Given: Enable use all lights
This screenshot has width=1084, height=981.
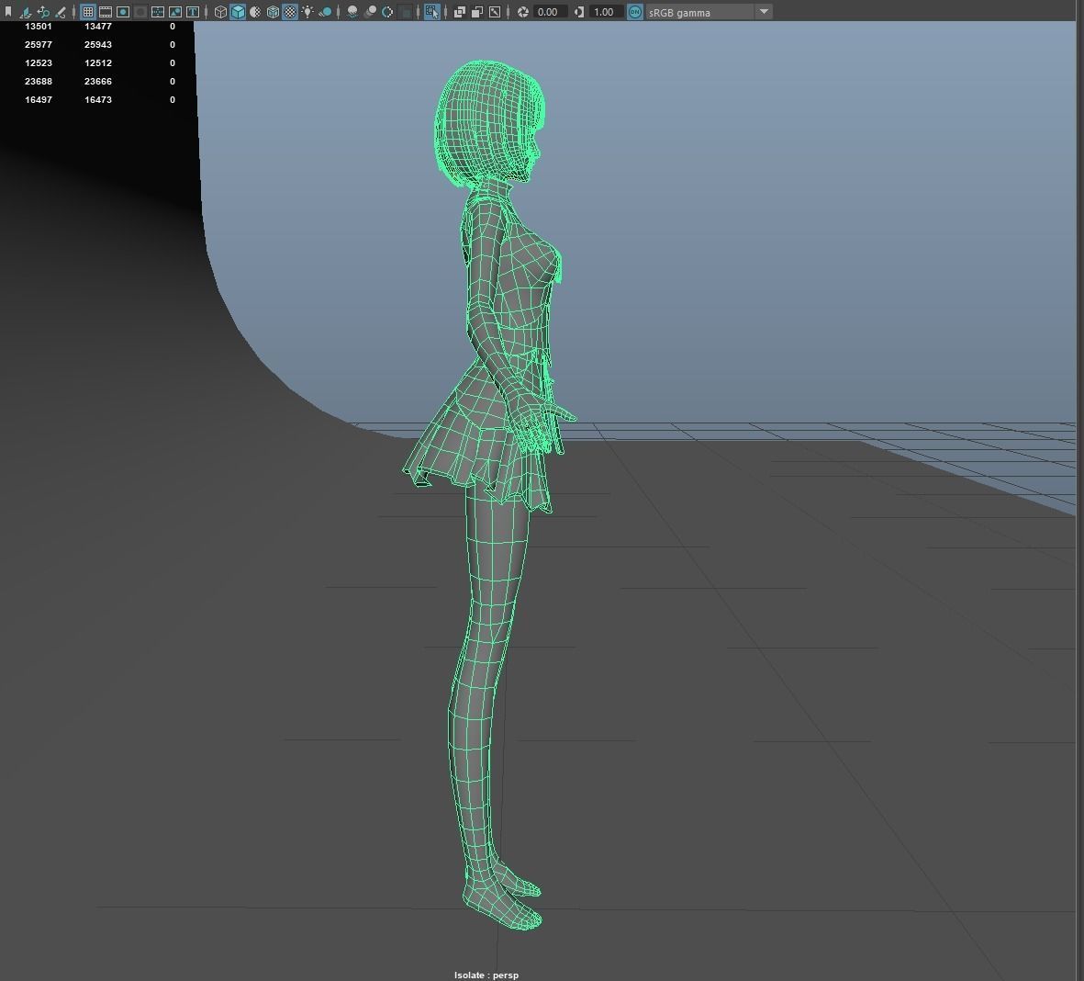Looking at the screenshot, I should click(307, 12).
